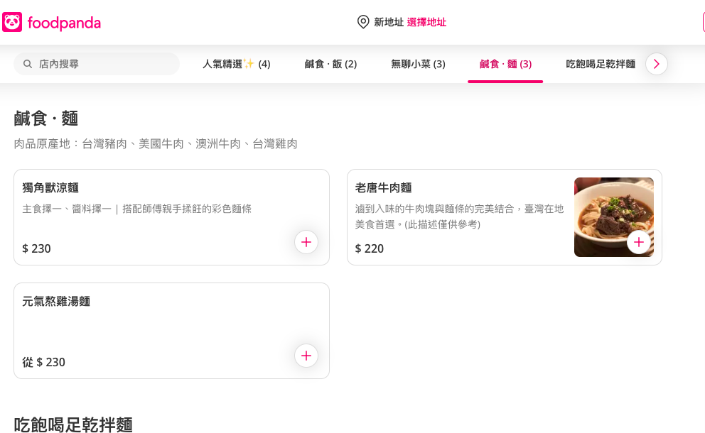Click the location pin icon
This screenshot has height=433, width=705.
click(x=363, y=22)
